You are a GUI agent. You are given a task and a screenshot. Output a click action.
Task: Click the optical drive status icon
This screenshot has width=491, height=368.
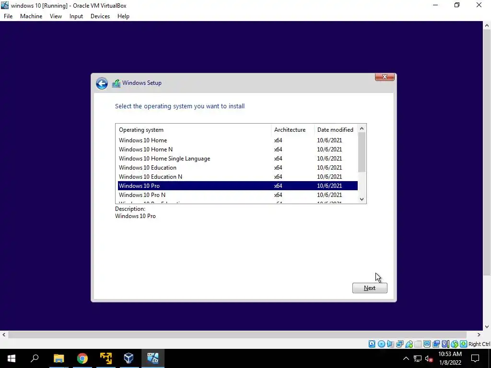coord(381,344)
